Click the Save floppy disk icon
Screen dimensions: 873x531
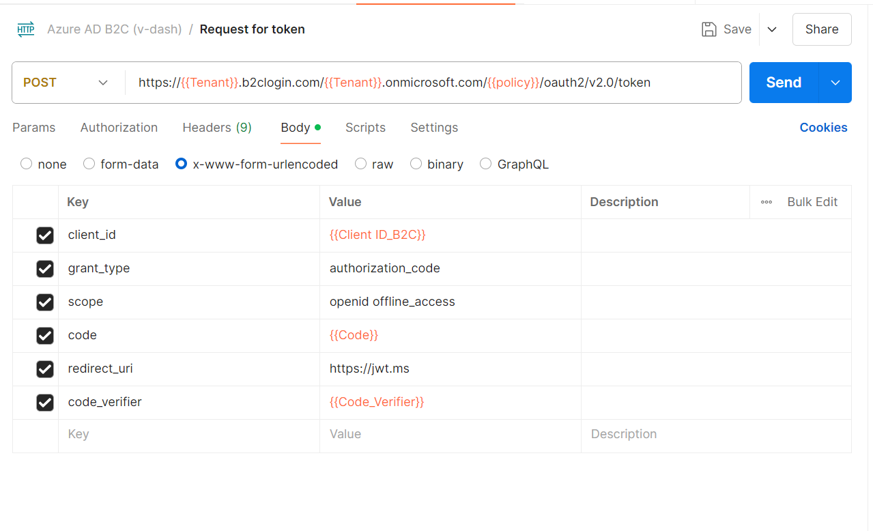709,29
